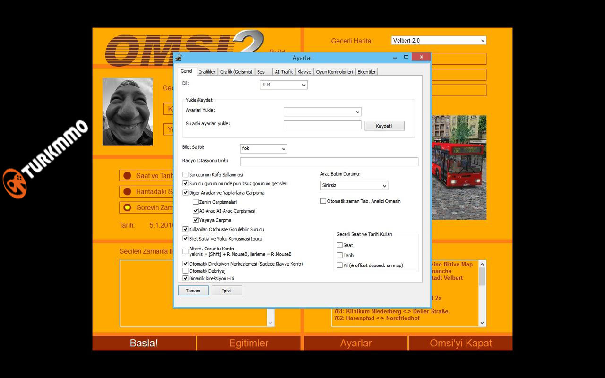Check the Tarih checkbox
605x378 pixels.
[x=340, y=255]
